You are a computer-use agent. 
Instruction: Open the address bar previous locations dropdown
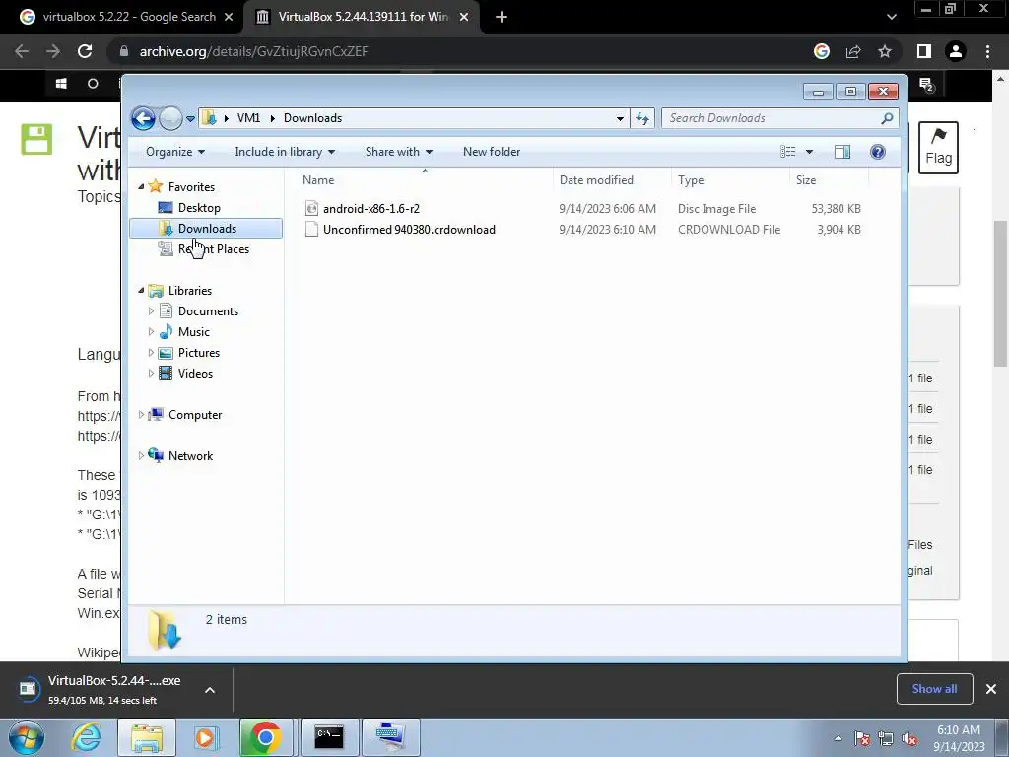click(x=620, y=118)
